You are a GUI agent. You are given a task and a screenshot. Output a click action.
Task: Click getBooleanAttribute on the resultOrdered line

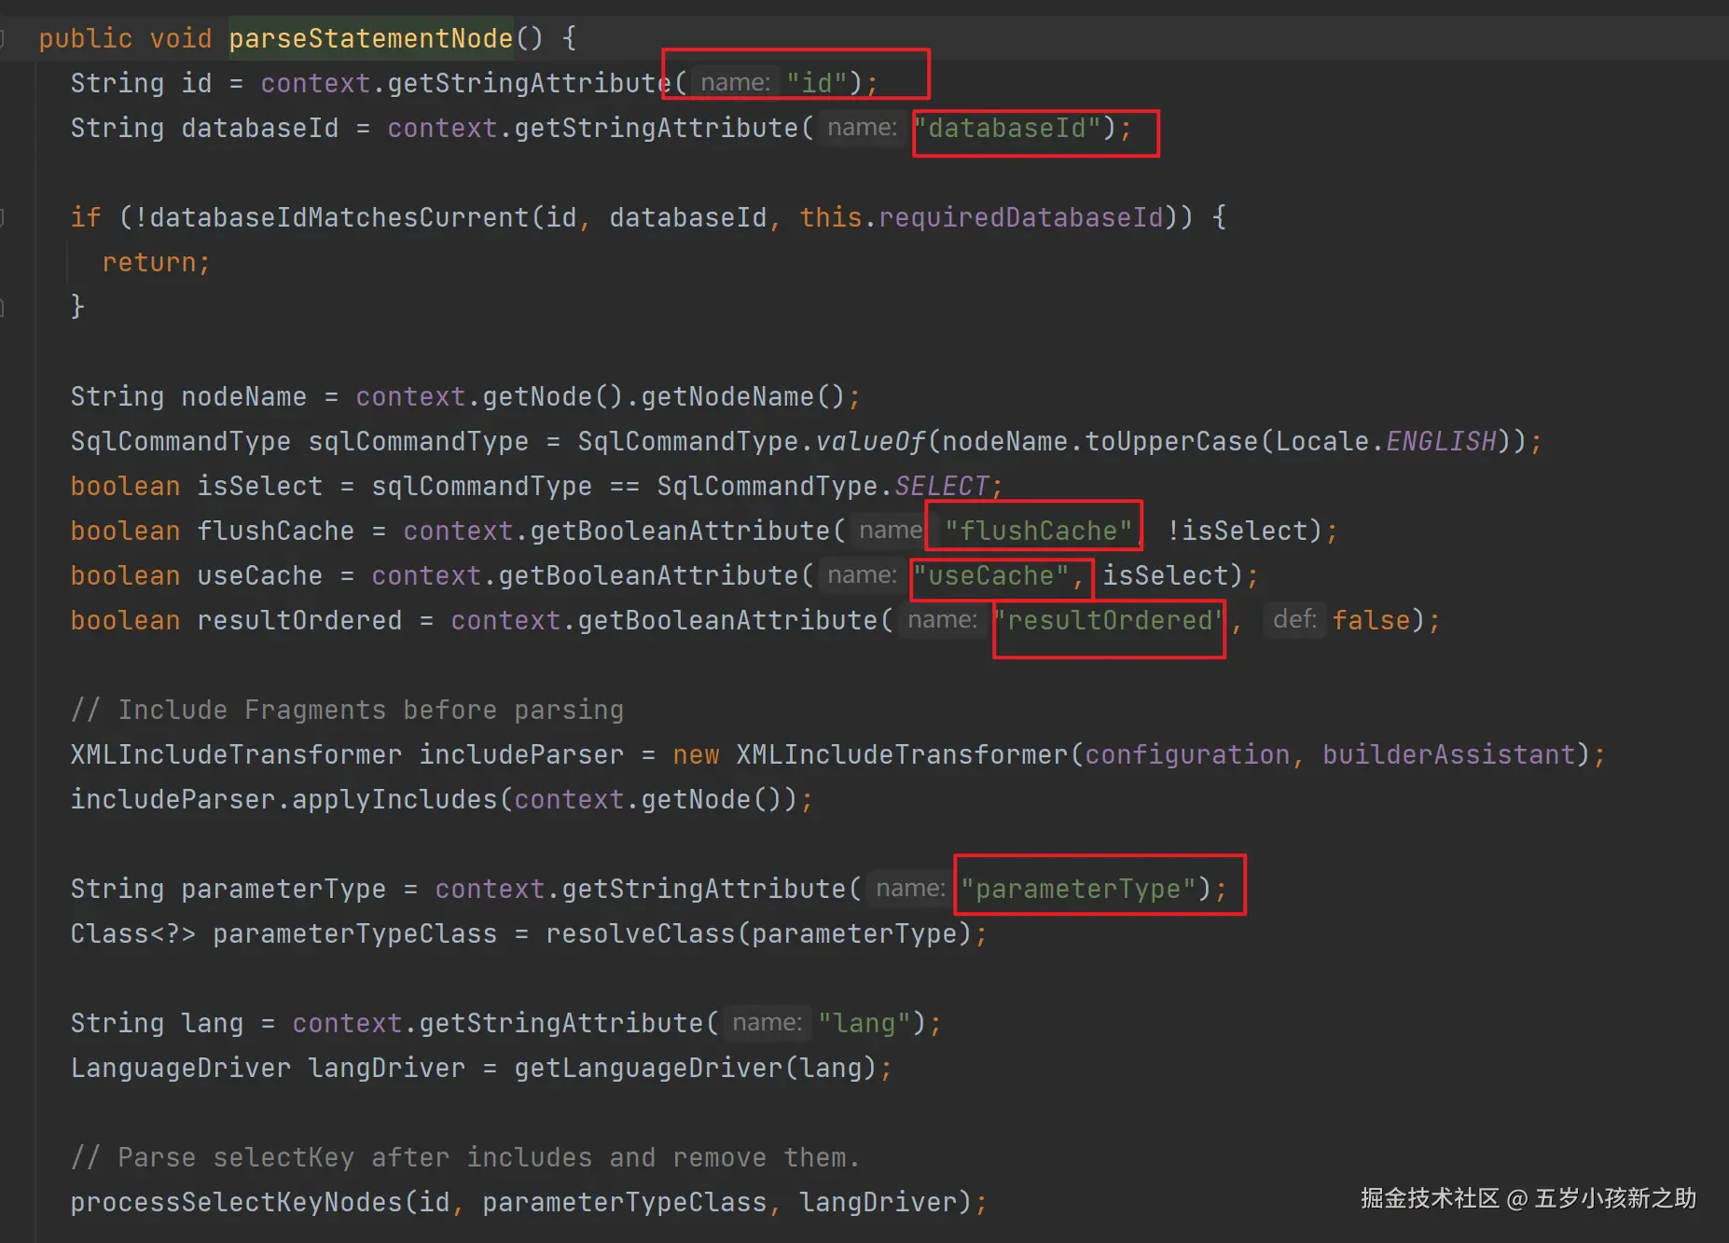[727, 620]
